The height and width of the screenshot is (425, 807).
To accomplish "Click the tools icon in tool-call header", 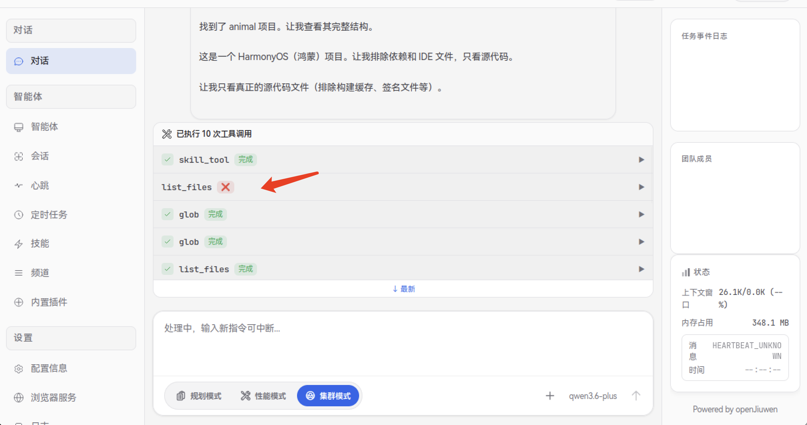I will coord(167,134).
